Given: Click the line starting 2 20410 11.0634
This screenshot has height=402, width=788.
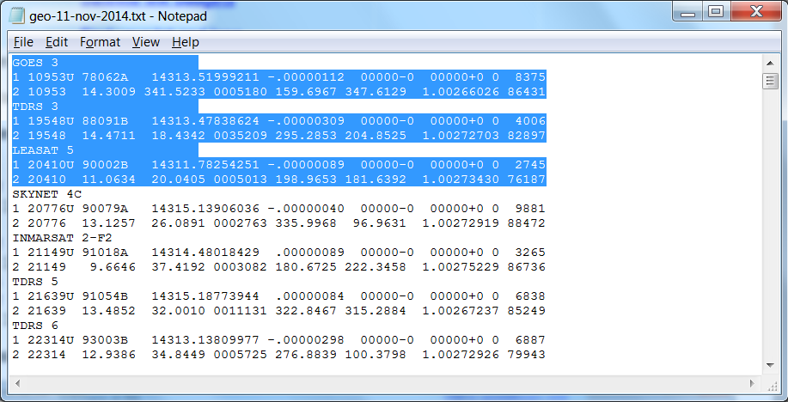Looking at the screenshot, I should (279, 180).
